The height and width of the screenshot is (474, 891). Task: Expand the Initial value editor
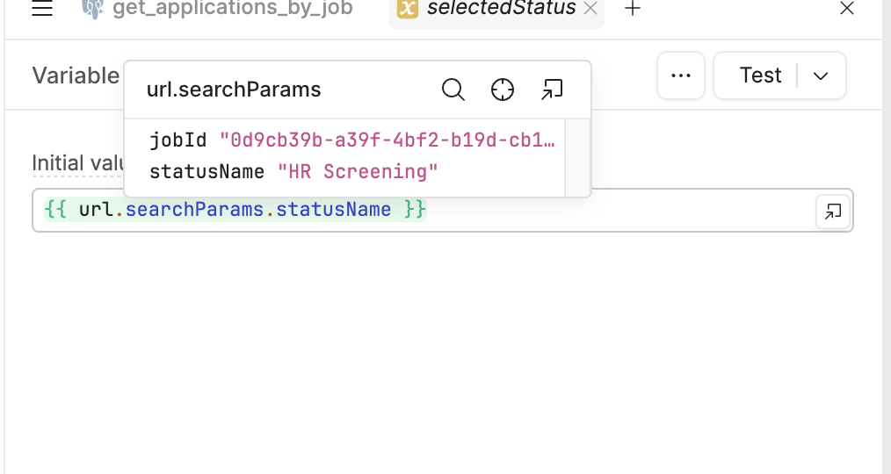(833, 212)
